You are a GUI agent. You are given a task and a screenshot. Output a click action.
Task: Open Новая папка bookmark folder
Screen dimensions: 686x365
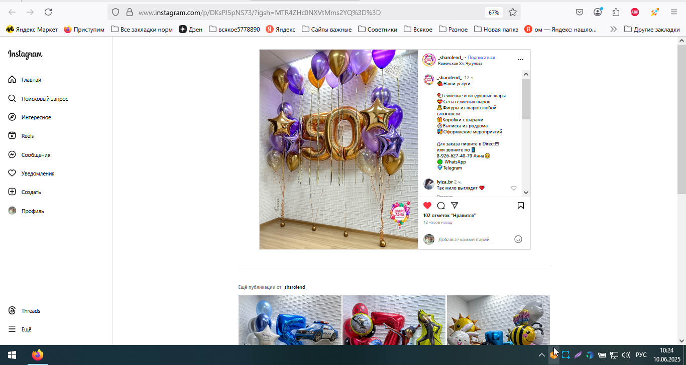tap(496, 30)
